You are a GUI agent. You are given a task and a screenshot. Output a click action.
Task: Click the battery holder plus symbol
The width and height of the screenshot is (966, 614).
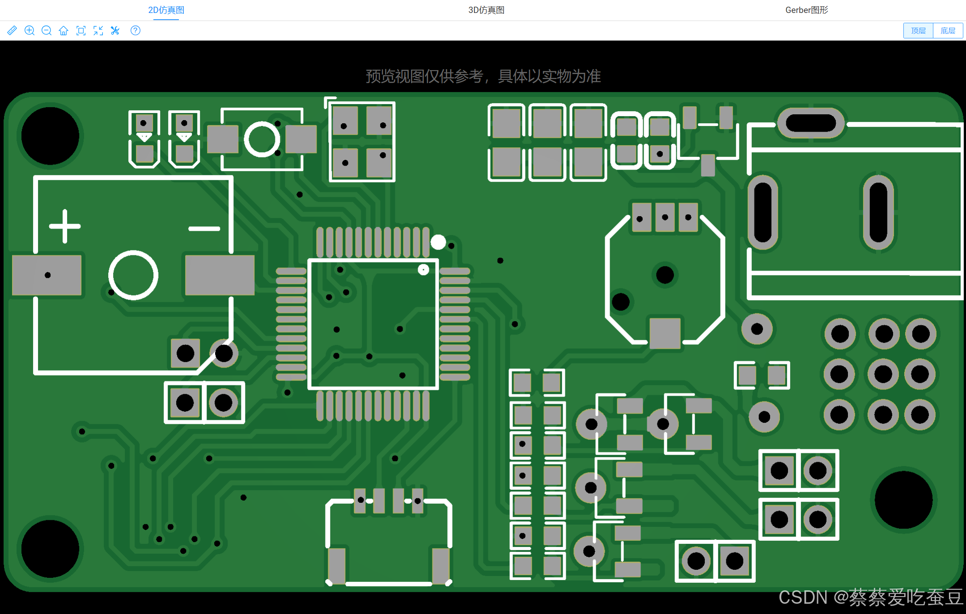pos(65,226)
